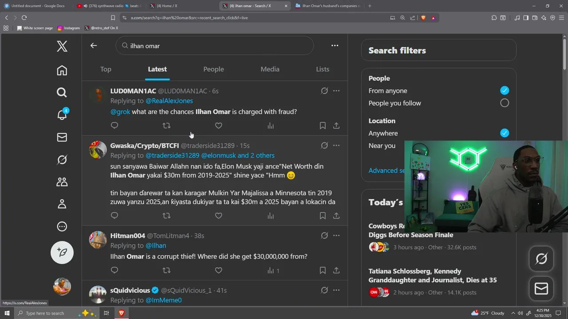Viewport: 568px width, 319px height.
Task: Open floating messages button
Action: point(541,289)
